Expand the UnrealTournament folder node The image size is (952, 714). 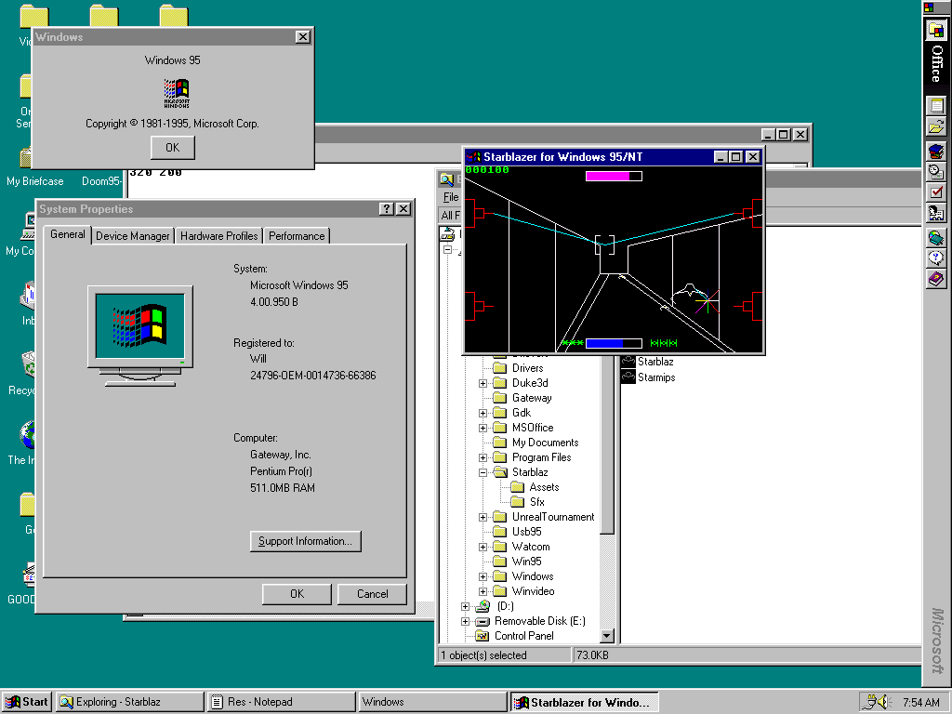[x=483, y=517]
